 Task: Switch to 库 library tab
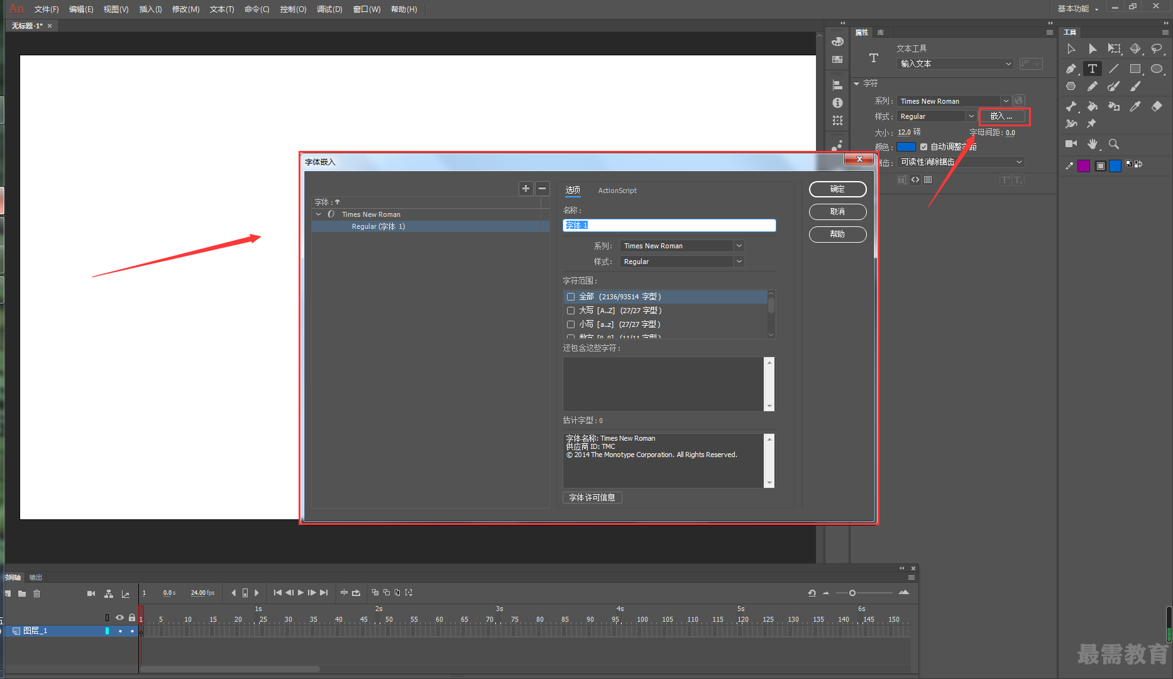click(x=881, y=32)
